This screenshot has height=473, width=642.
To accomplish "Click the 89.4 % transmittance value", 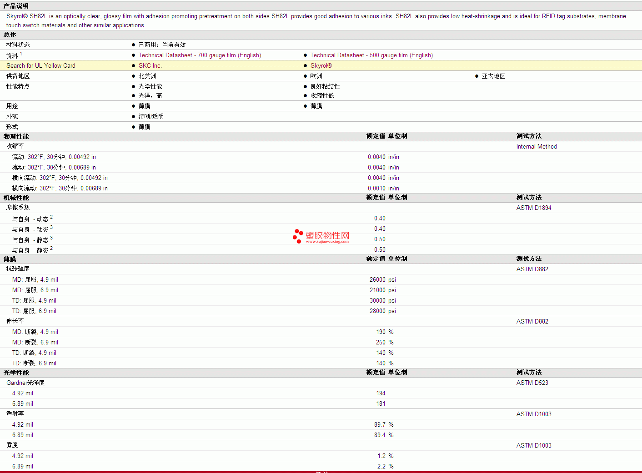I will [384, 435].
